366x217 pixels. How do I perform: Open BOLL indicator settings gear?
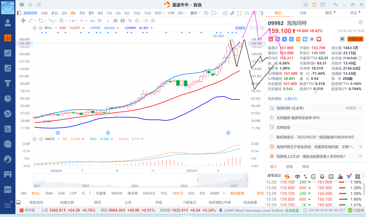[x=35, y=28]
